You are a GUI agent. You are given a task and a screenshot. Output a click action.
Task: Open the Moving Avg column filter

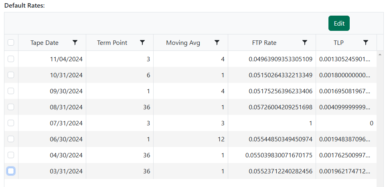[x=217, y=42]
